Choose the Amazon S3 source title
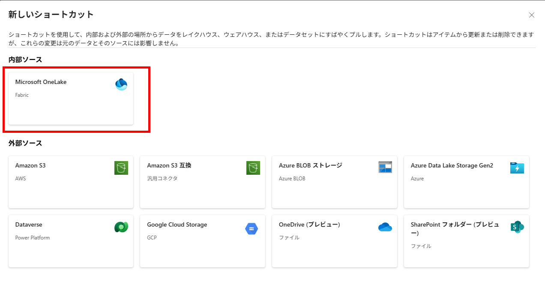545x308 pixels. [x=30, y=165]
